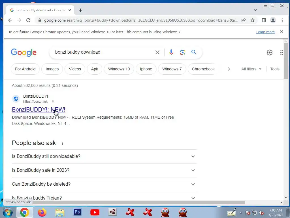
Task: Open Google quick settings gear
Action: click(270, 53)
